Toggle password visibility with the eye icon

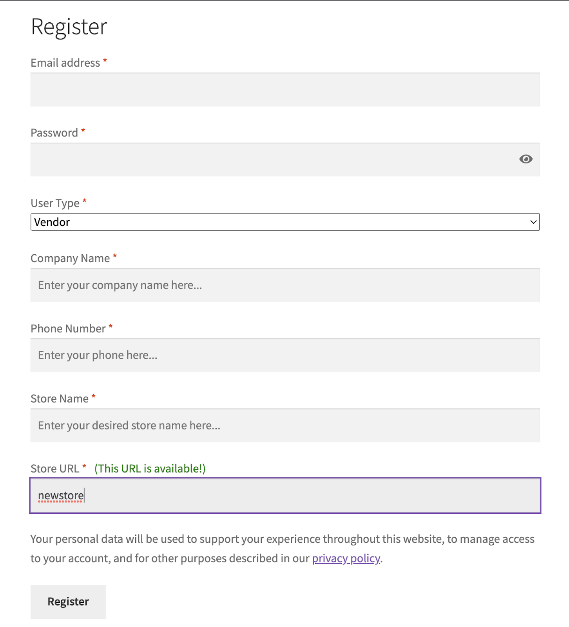(526, 159)
